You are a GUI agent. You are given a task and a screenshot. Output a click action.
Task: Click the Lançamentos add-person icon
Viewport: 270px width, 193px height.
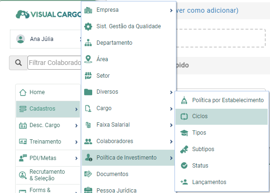click(x=184, y=182)
